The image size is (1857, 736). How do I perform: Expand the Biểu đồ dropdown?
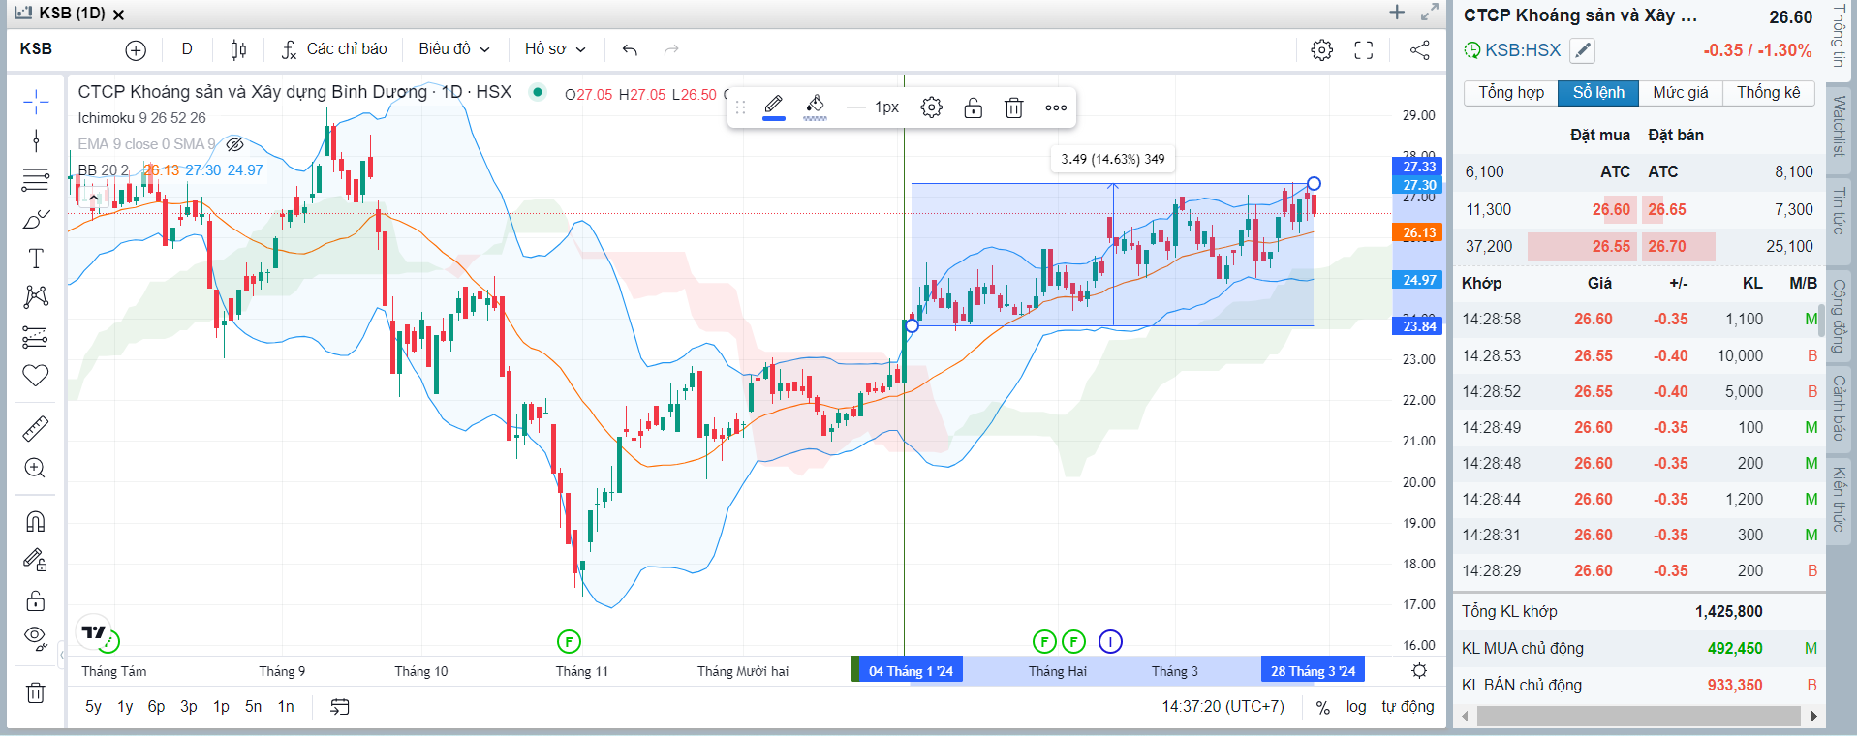pyautogui.click(x=454, y=49)
